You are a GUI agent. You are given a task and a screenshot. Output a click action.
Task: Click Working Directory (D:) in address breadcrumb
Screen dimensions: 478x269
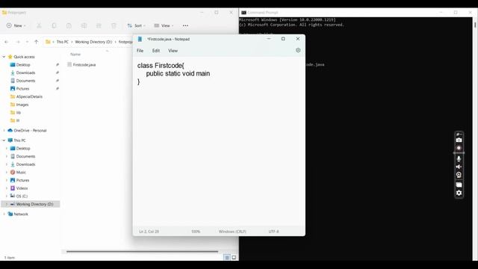coord(93,42)
